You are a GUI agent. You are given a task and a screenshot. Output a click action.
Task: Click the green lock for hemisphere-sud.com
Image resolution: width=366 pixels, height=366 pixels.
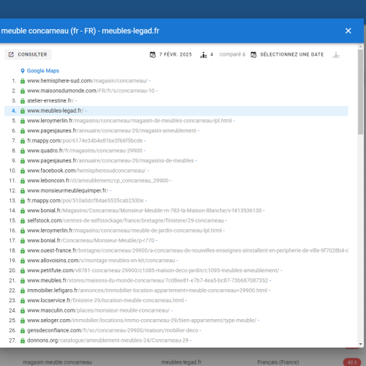point(23,81)
